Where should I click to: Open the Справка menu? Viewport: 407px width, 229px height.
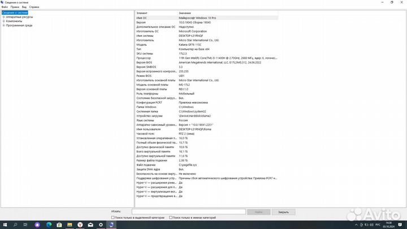[x=34, y=7]
